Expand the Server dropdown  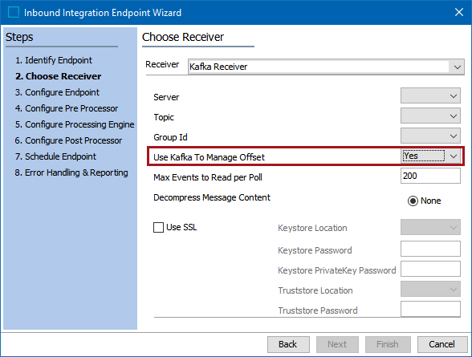point(430,96)
